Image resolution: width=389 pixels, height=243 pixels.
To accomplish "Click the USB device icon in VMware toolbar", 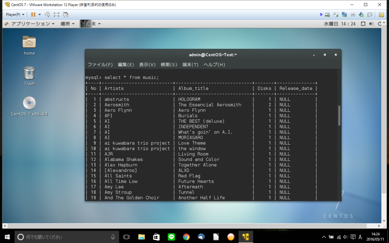I will click(x=370, y=15).
